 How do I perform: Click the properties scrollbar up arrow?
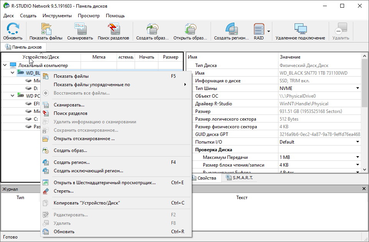(x=364, y=56)
